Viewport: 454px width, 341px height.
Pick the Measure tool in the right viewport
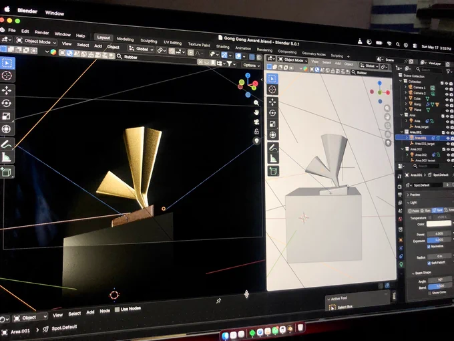pos(273,158)
